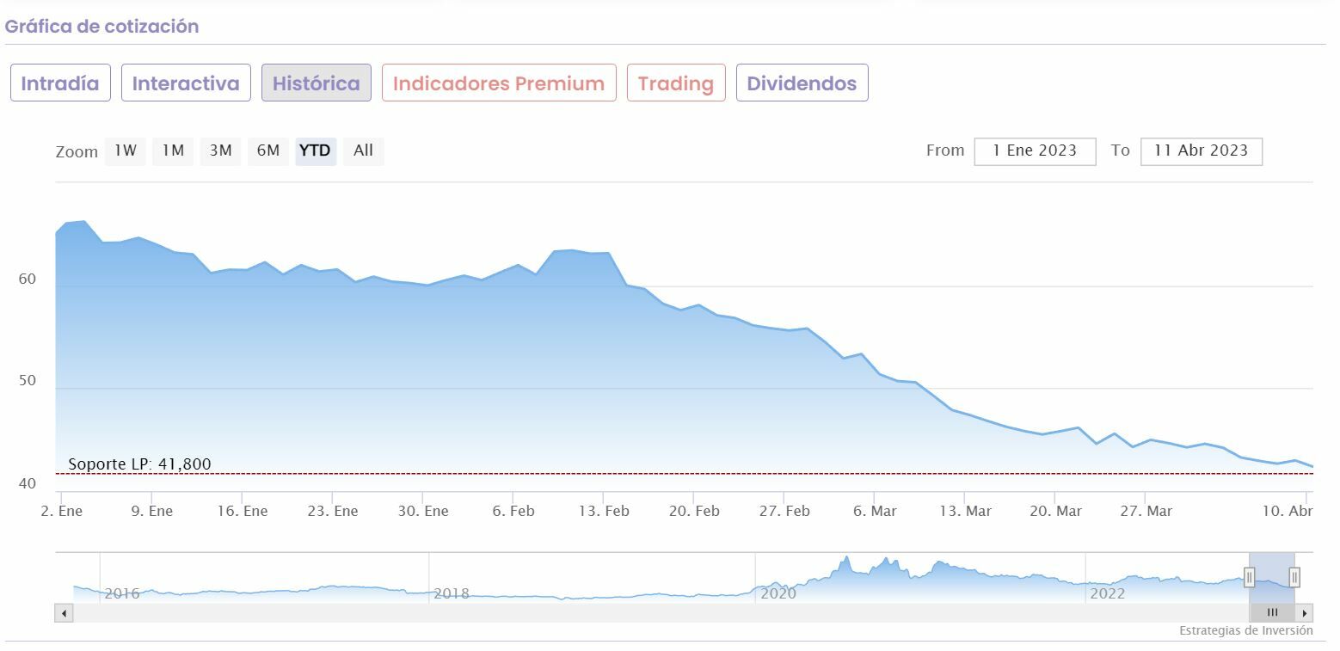Open the Intradía chart tab
This screenshot has width=1340, height=651.
click(x=60, y=83)
